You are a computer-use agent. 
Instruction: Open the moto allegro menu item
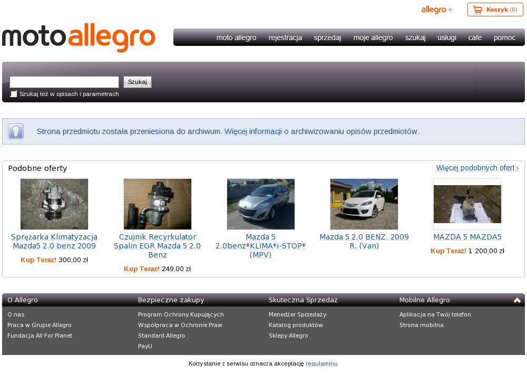pos(236,37)
